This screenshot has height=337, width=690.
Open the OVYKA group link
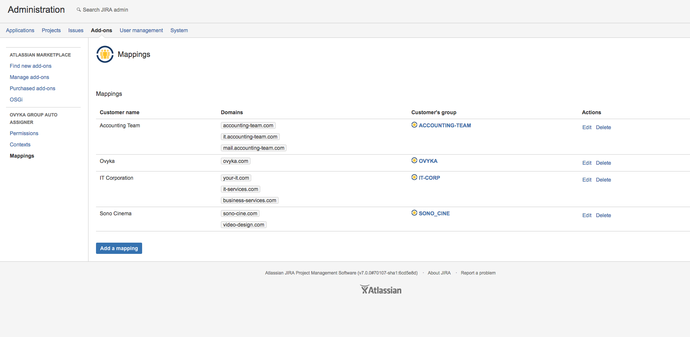coord(428,161)
